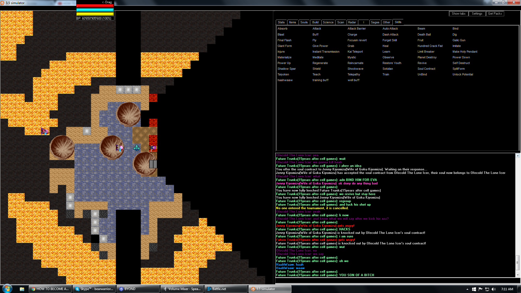The image size is (521, 293).
Task: Select the Radar tab
Action: [352, 22]
